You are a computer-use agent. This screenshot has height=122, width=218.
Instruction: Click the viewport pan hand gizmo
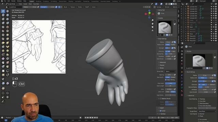(x=153, y=24)
